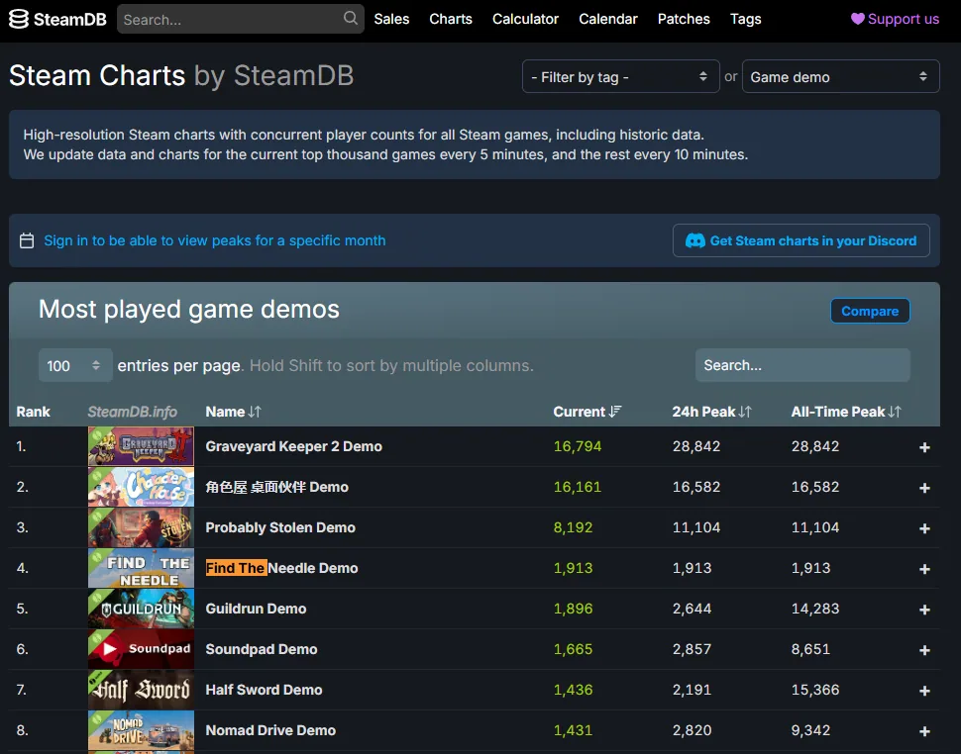Expand Probably Stolen Demo plus icon
Screen dimensions: 961x754
[x=925, y=528]
